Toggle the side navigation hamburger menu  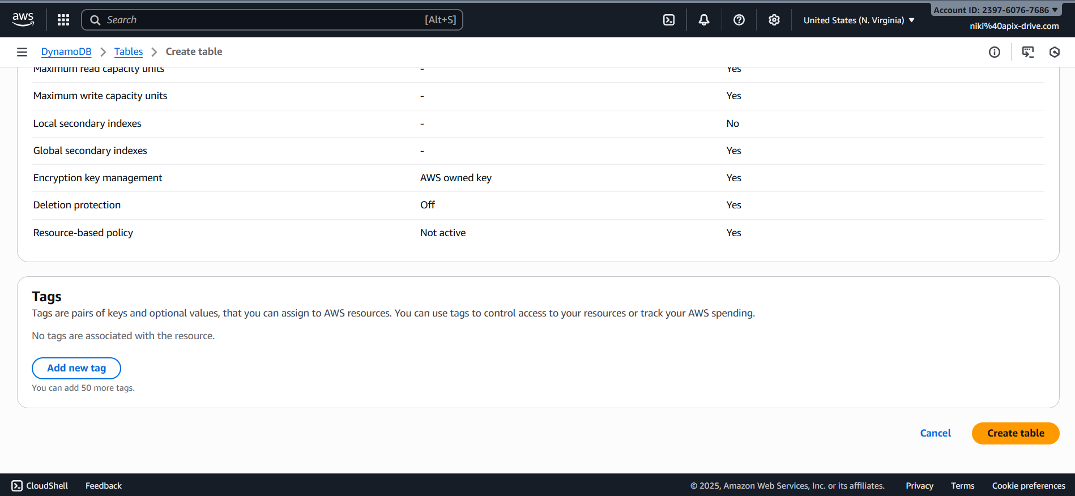pyautogui.click(x=22, y=52)
